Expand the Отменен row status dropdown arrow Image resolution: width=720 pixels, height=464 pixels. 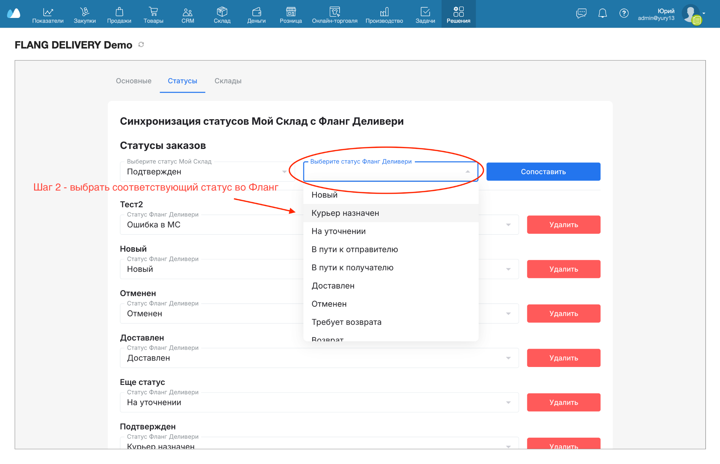[508, 314]
